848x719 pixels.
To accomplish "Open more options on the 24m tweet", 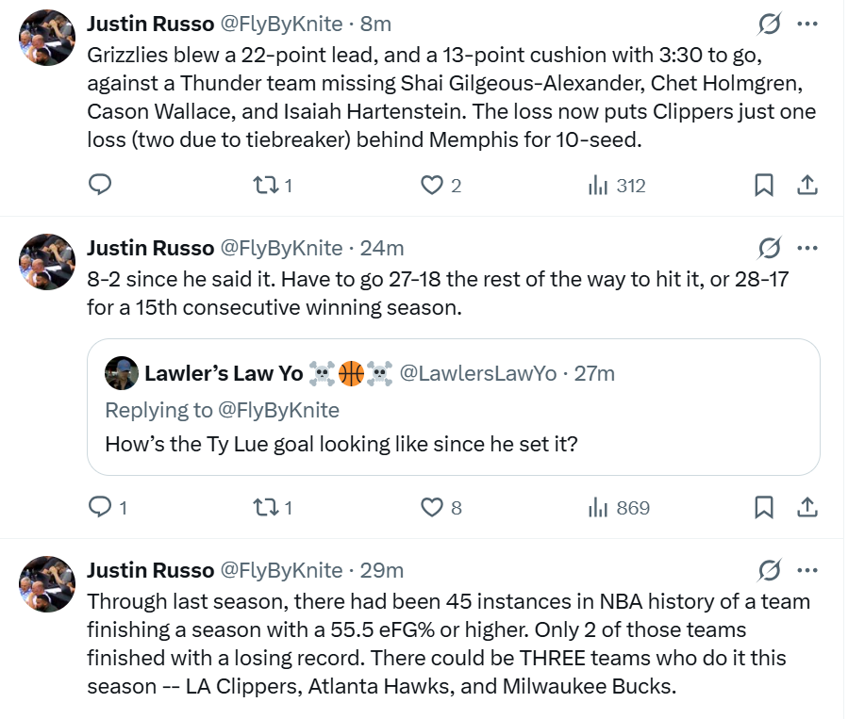I will tap(807, 248).
